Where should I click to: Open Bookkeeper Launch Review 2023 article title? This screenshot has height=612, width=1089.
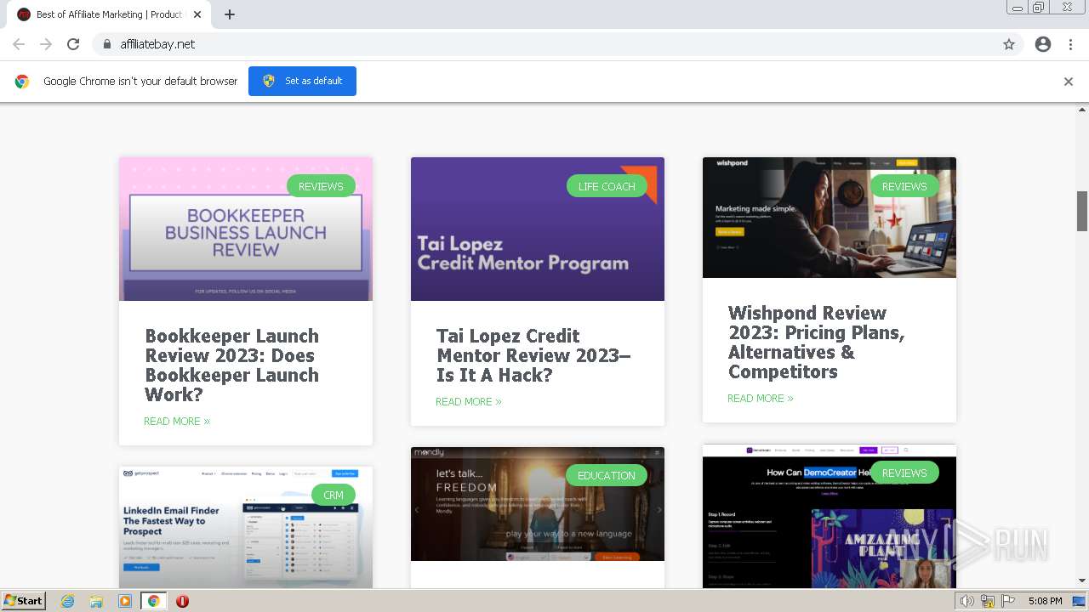(x=231, y=365)
